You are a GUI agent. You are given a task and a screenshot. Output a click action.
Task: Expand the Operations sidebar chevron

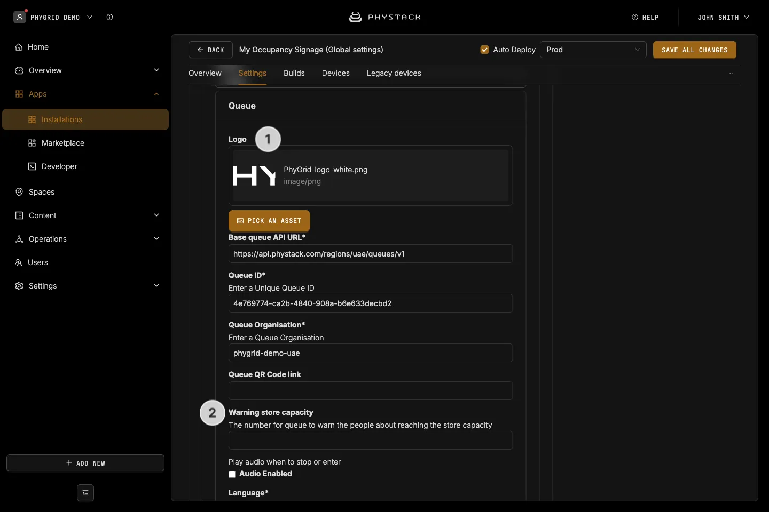click(156, 239)
